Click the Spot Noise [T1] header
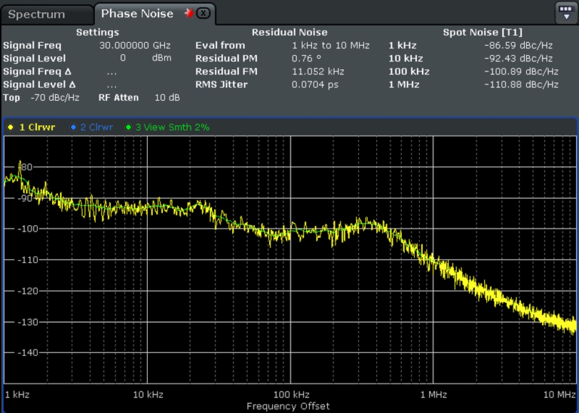 pyautogui.click(x=481, y=32)
